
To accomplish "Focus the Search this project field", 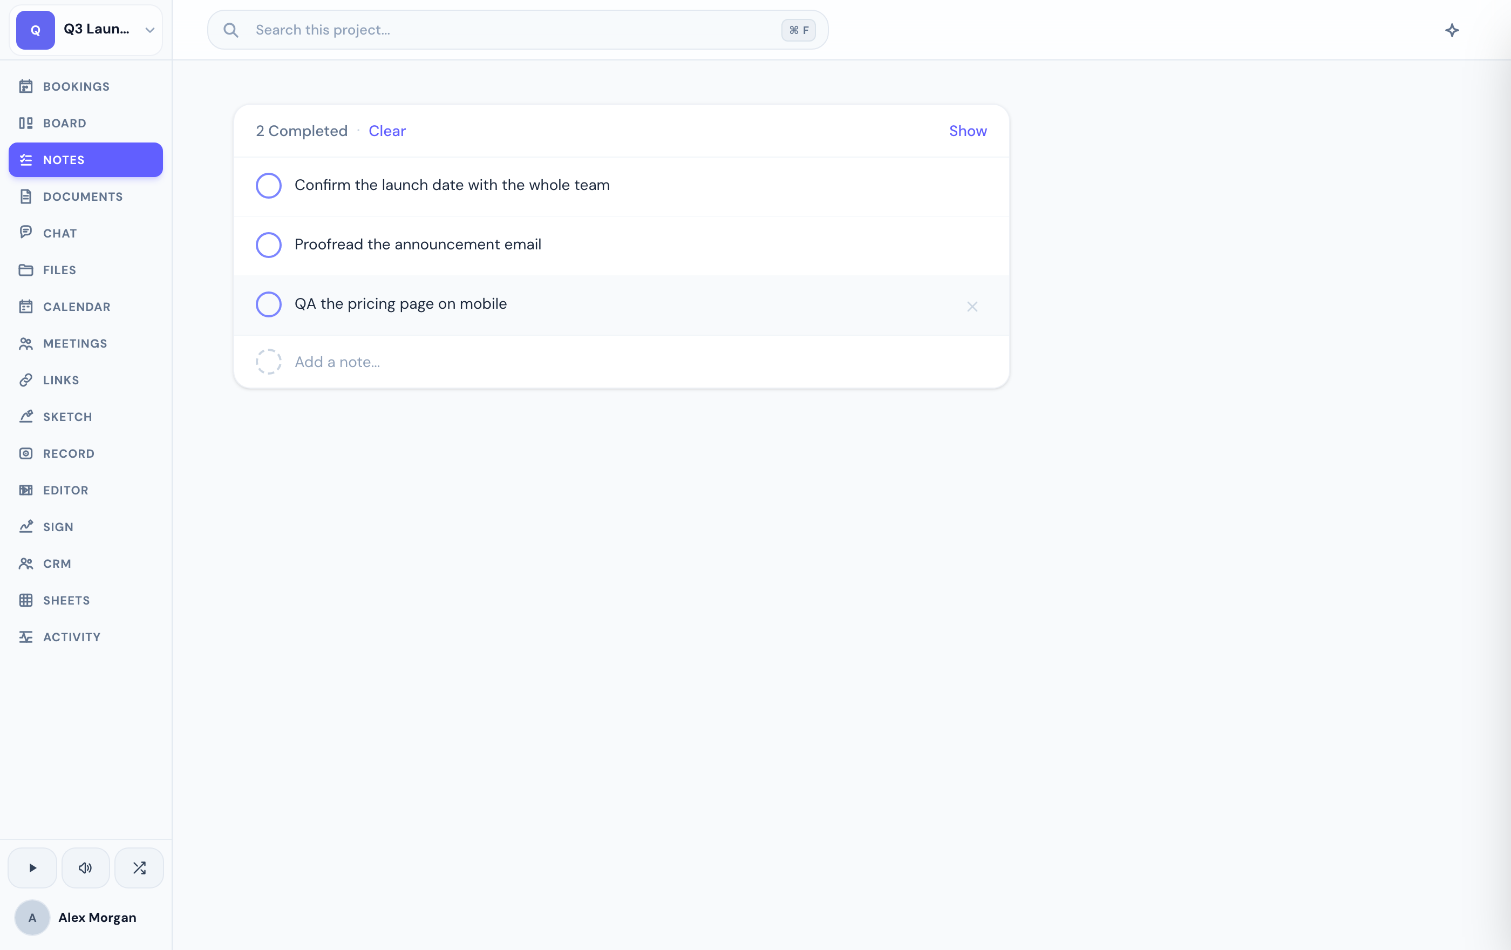I will click(518, 30).
